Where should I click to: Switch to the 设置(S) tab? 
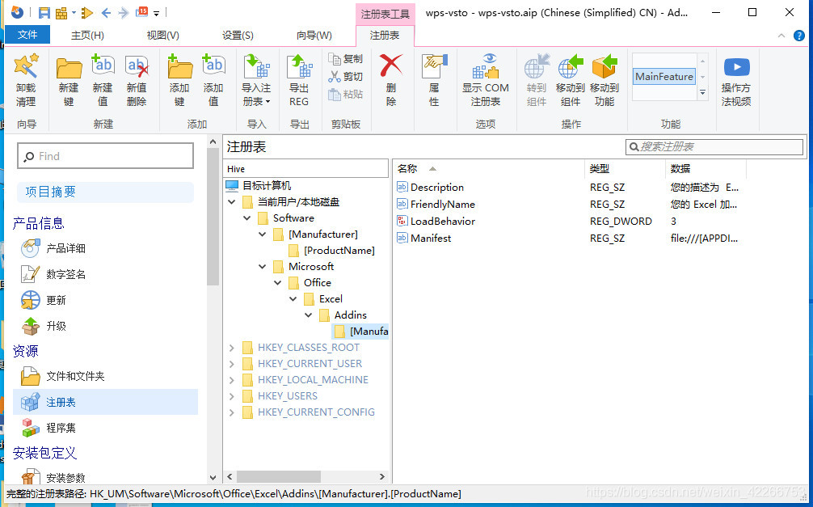238,36
